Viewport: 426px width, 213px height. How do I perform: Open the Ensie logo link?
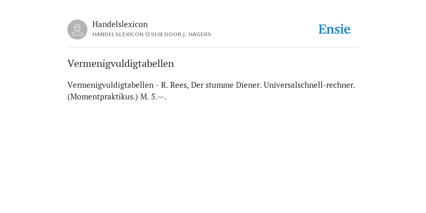tap(334, 29)
